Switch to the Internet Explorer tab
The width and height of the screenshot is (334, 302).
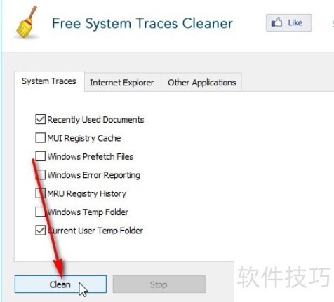point(122,83)
